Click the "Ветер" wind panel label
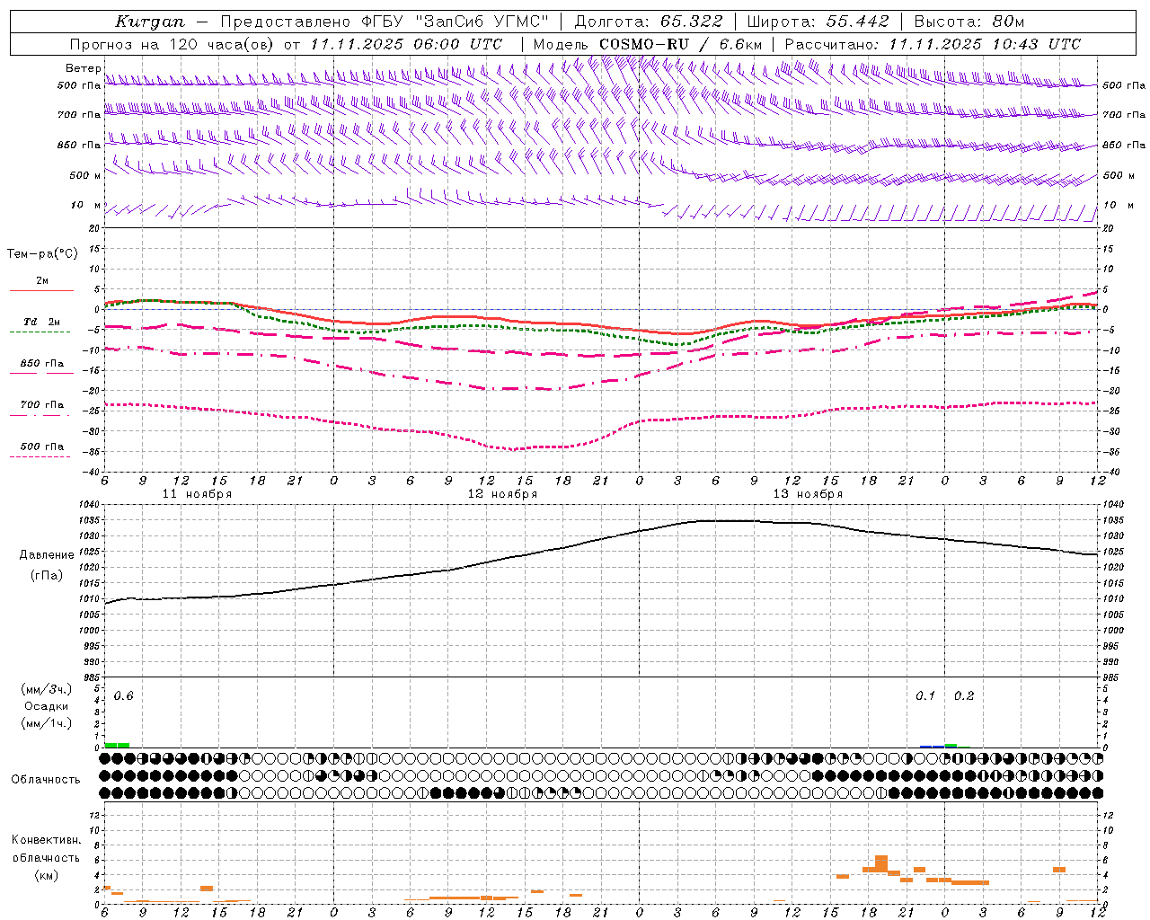The image size is (1150, 920). tap(84, 68)
